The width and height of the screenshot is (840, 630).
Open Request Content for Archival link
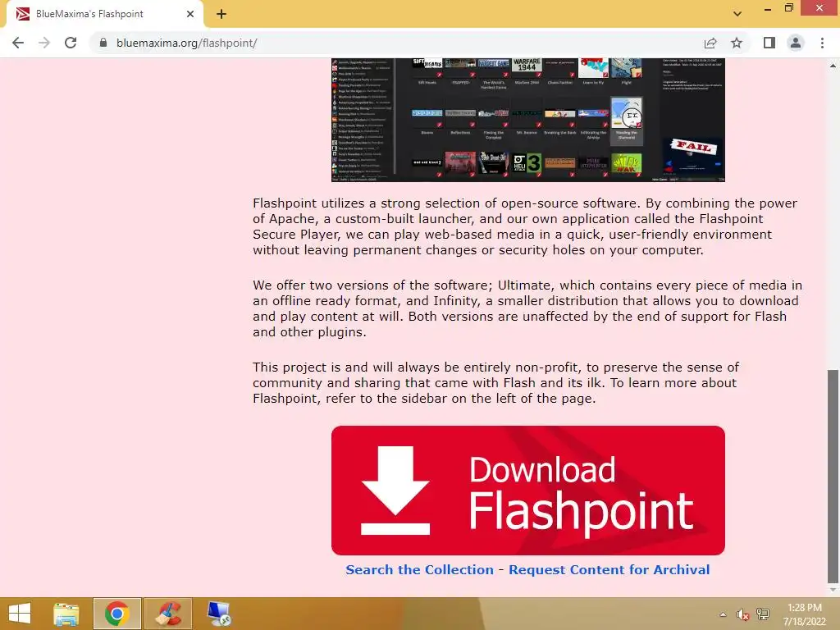609,569
